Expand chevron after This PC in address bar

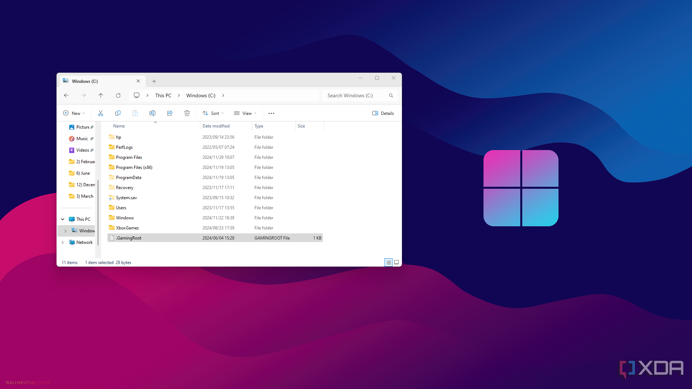click(x=179, y=95)
